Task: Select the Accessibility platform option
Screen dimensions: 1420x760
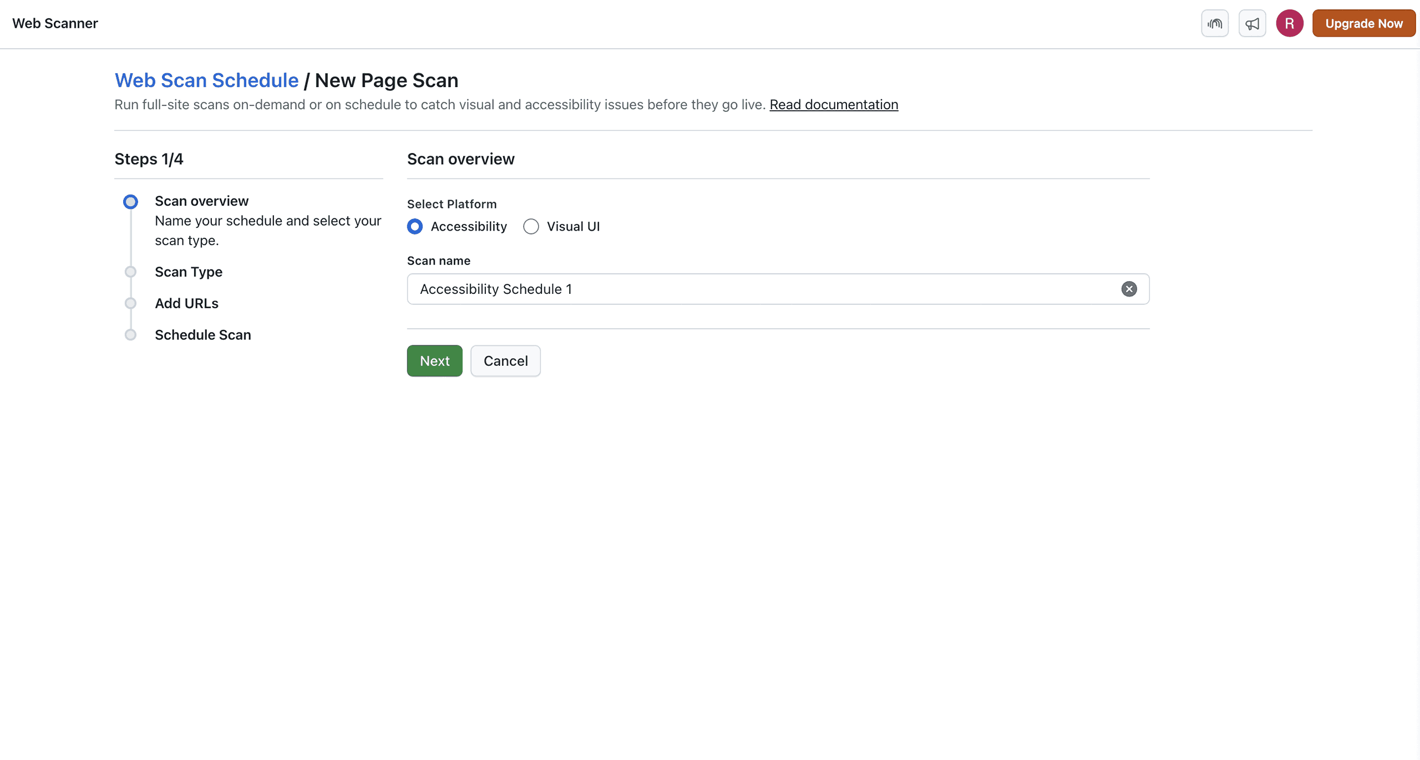Action: (415, 226)
